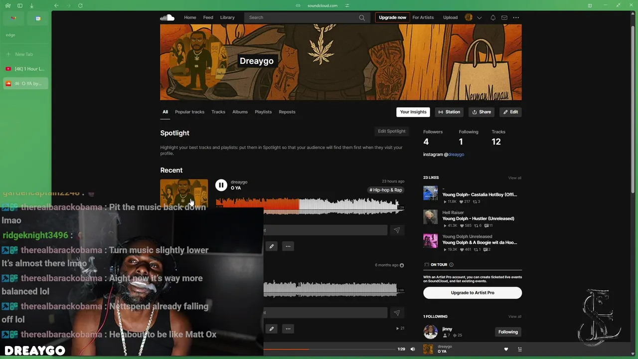
Task: Click the new tab plus icon
Action: 8,54
